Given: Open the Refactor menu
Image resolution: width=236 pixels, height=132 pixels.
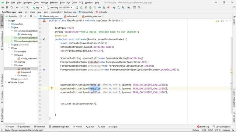Looking at the screenshot, I should pos(53,3).
